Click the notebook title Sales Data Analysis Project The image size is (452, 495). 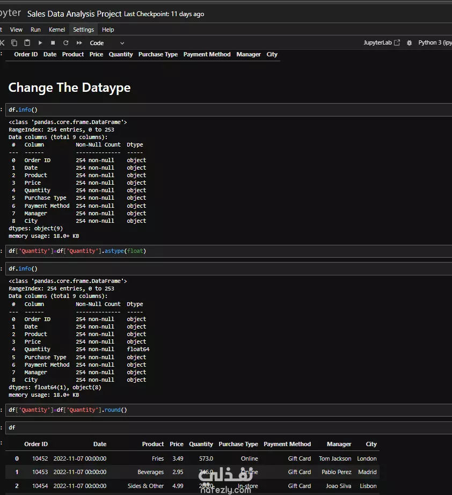click(74, 14)
